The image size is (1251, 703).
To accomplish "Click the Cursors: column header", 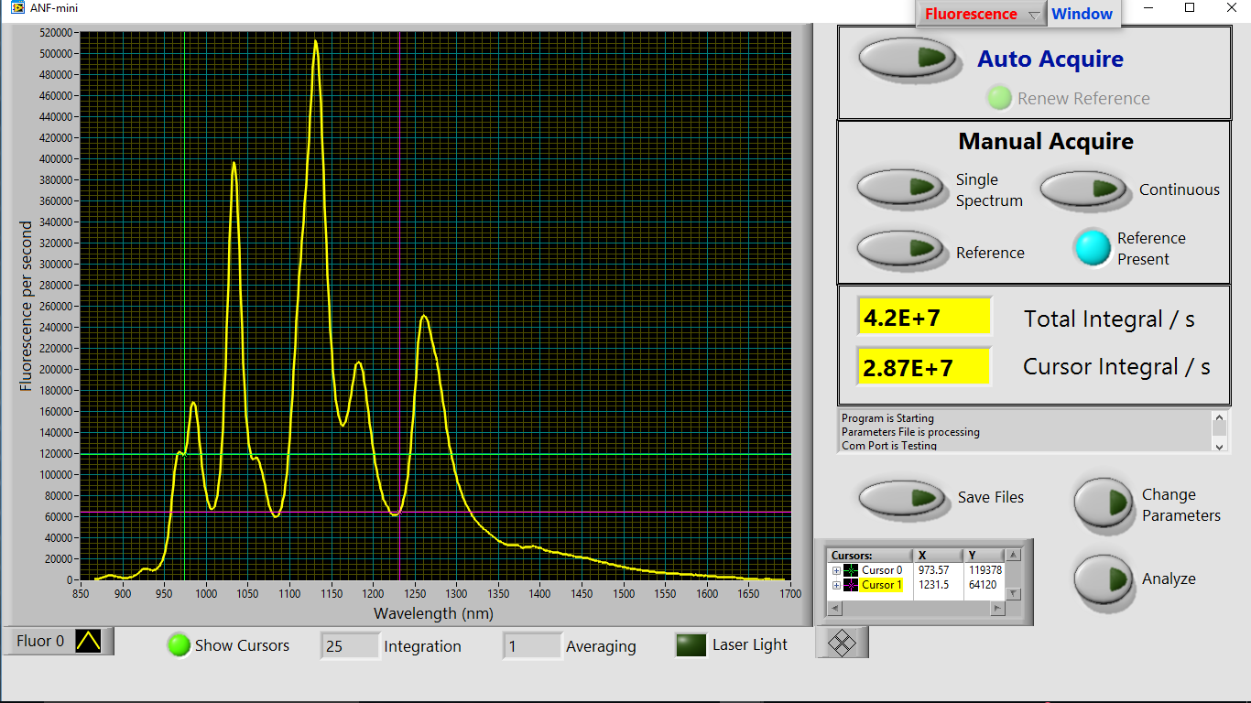I will click(x=870, y=556).
